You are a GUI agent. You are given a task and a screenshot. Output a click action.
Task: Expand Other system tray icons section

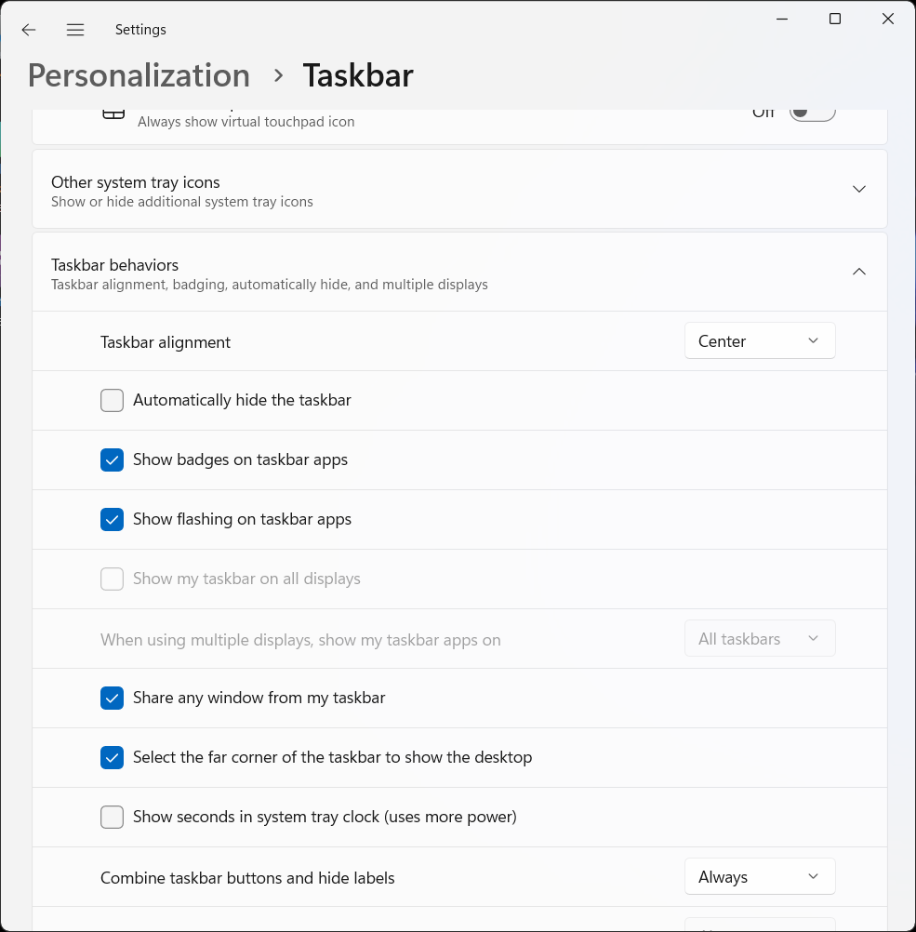[858, 189]
